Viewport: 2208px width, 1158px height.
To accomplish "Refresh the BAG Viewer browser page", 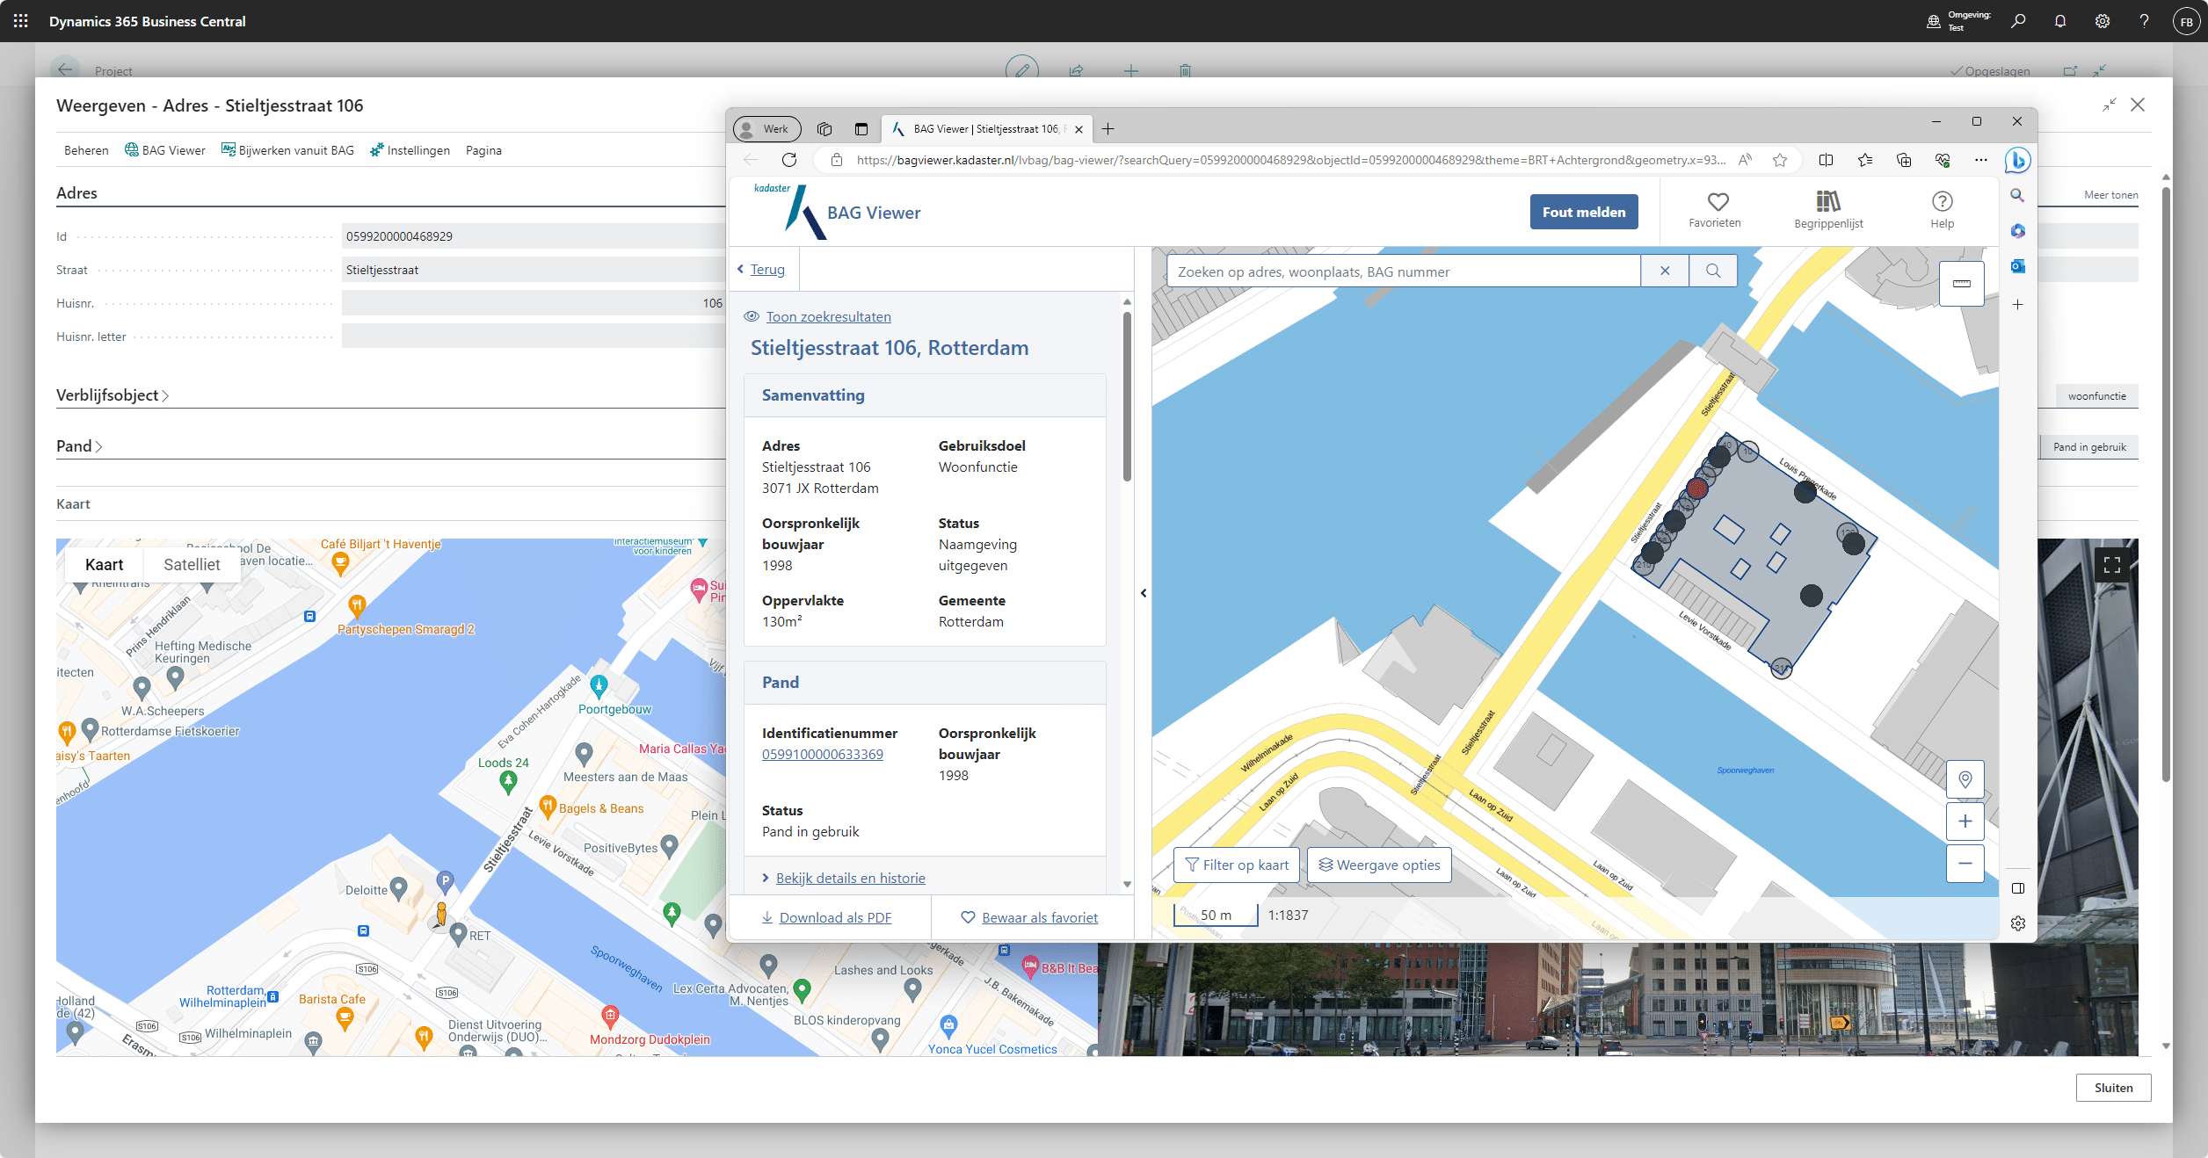I will pyautogui.click(x=788, y=160).
